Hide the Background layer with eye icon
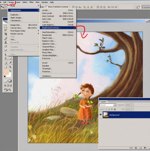 (101, 115)
